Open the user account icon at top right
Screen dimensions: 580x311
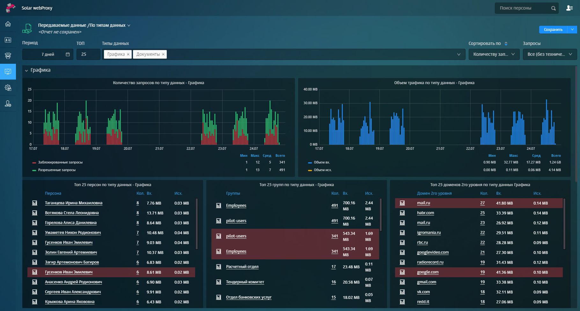pos(569,8)
